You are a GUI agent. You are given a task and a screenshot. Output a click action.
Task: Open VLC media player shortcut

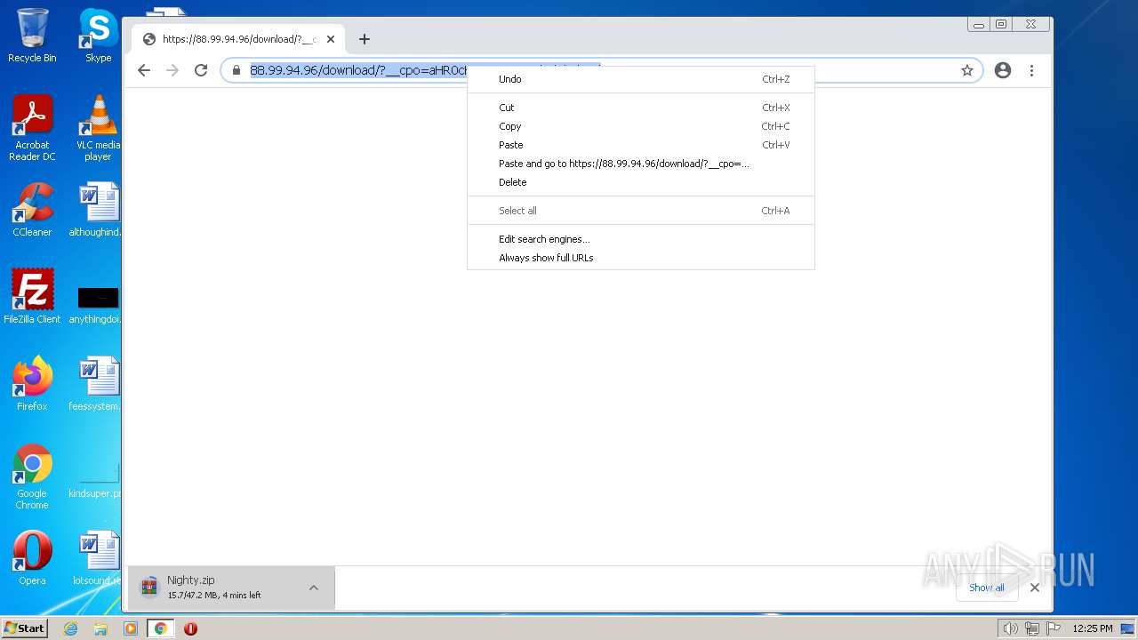pos(98,128)
